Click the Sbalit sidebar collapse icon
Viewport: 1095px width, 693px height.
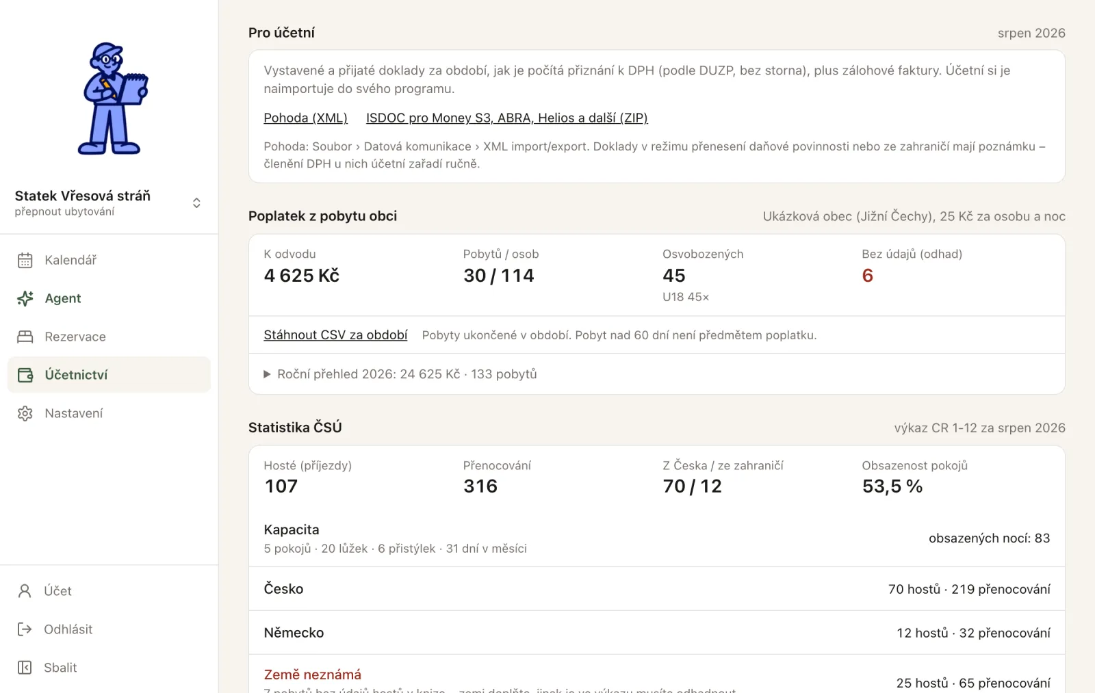pyautogui.click(x=25, y=668)
